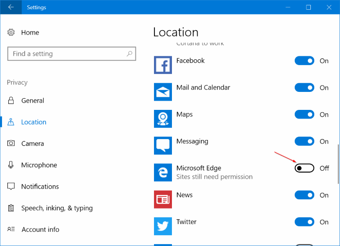The height and width of the screenshot is (246, 340).
Task: Click the Mail and Calendar envelope icon
Action: 163,92
